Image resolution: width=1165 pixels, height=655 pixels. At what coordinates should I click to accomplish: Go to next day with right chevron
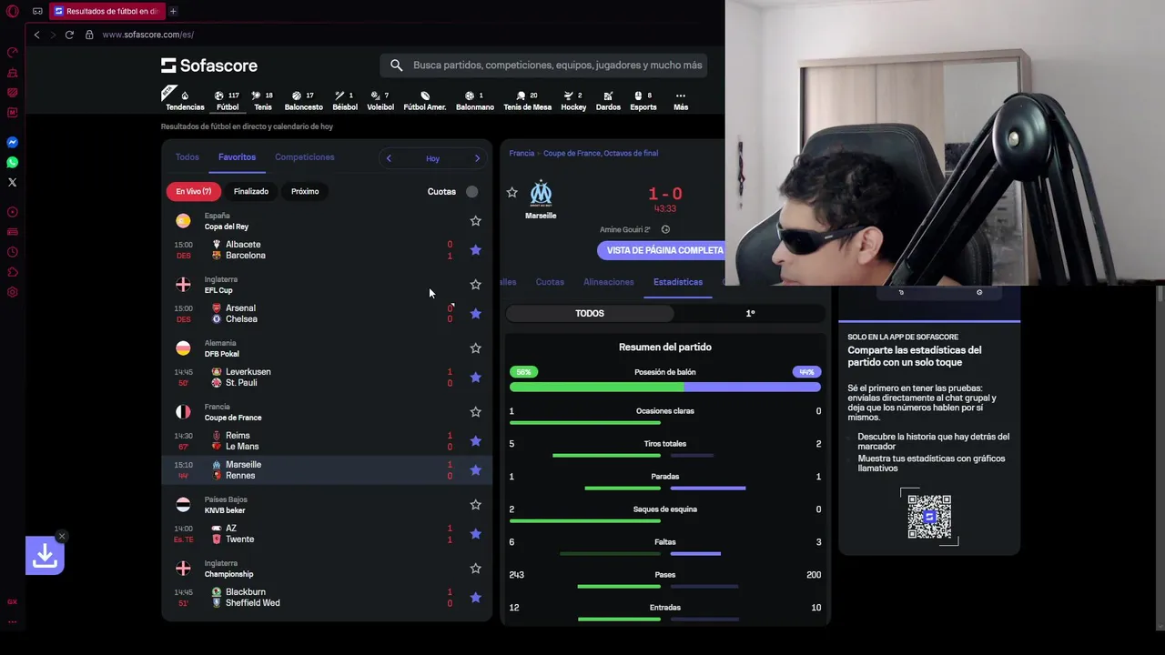click(x=477, y=158)
